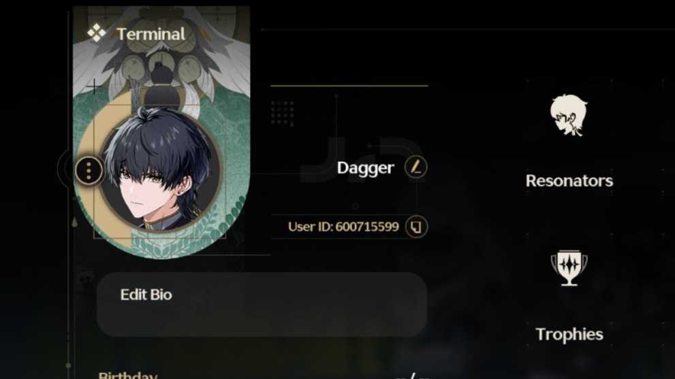
Task: Click the small plus mark on the namecard
Action: (93, 87)
